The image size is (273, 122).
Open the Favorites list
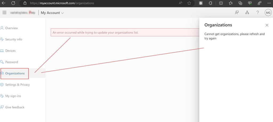(231, 3)
